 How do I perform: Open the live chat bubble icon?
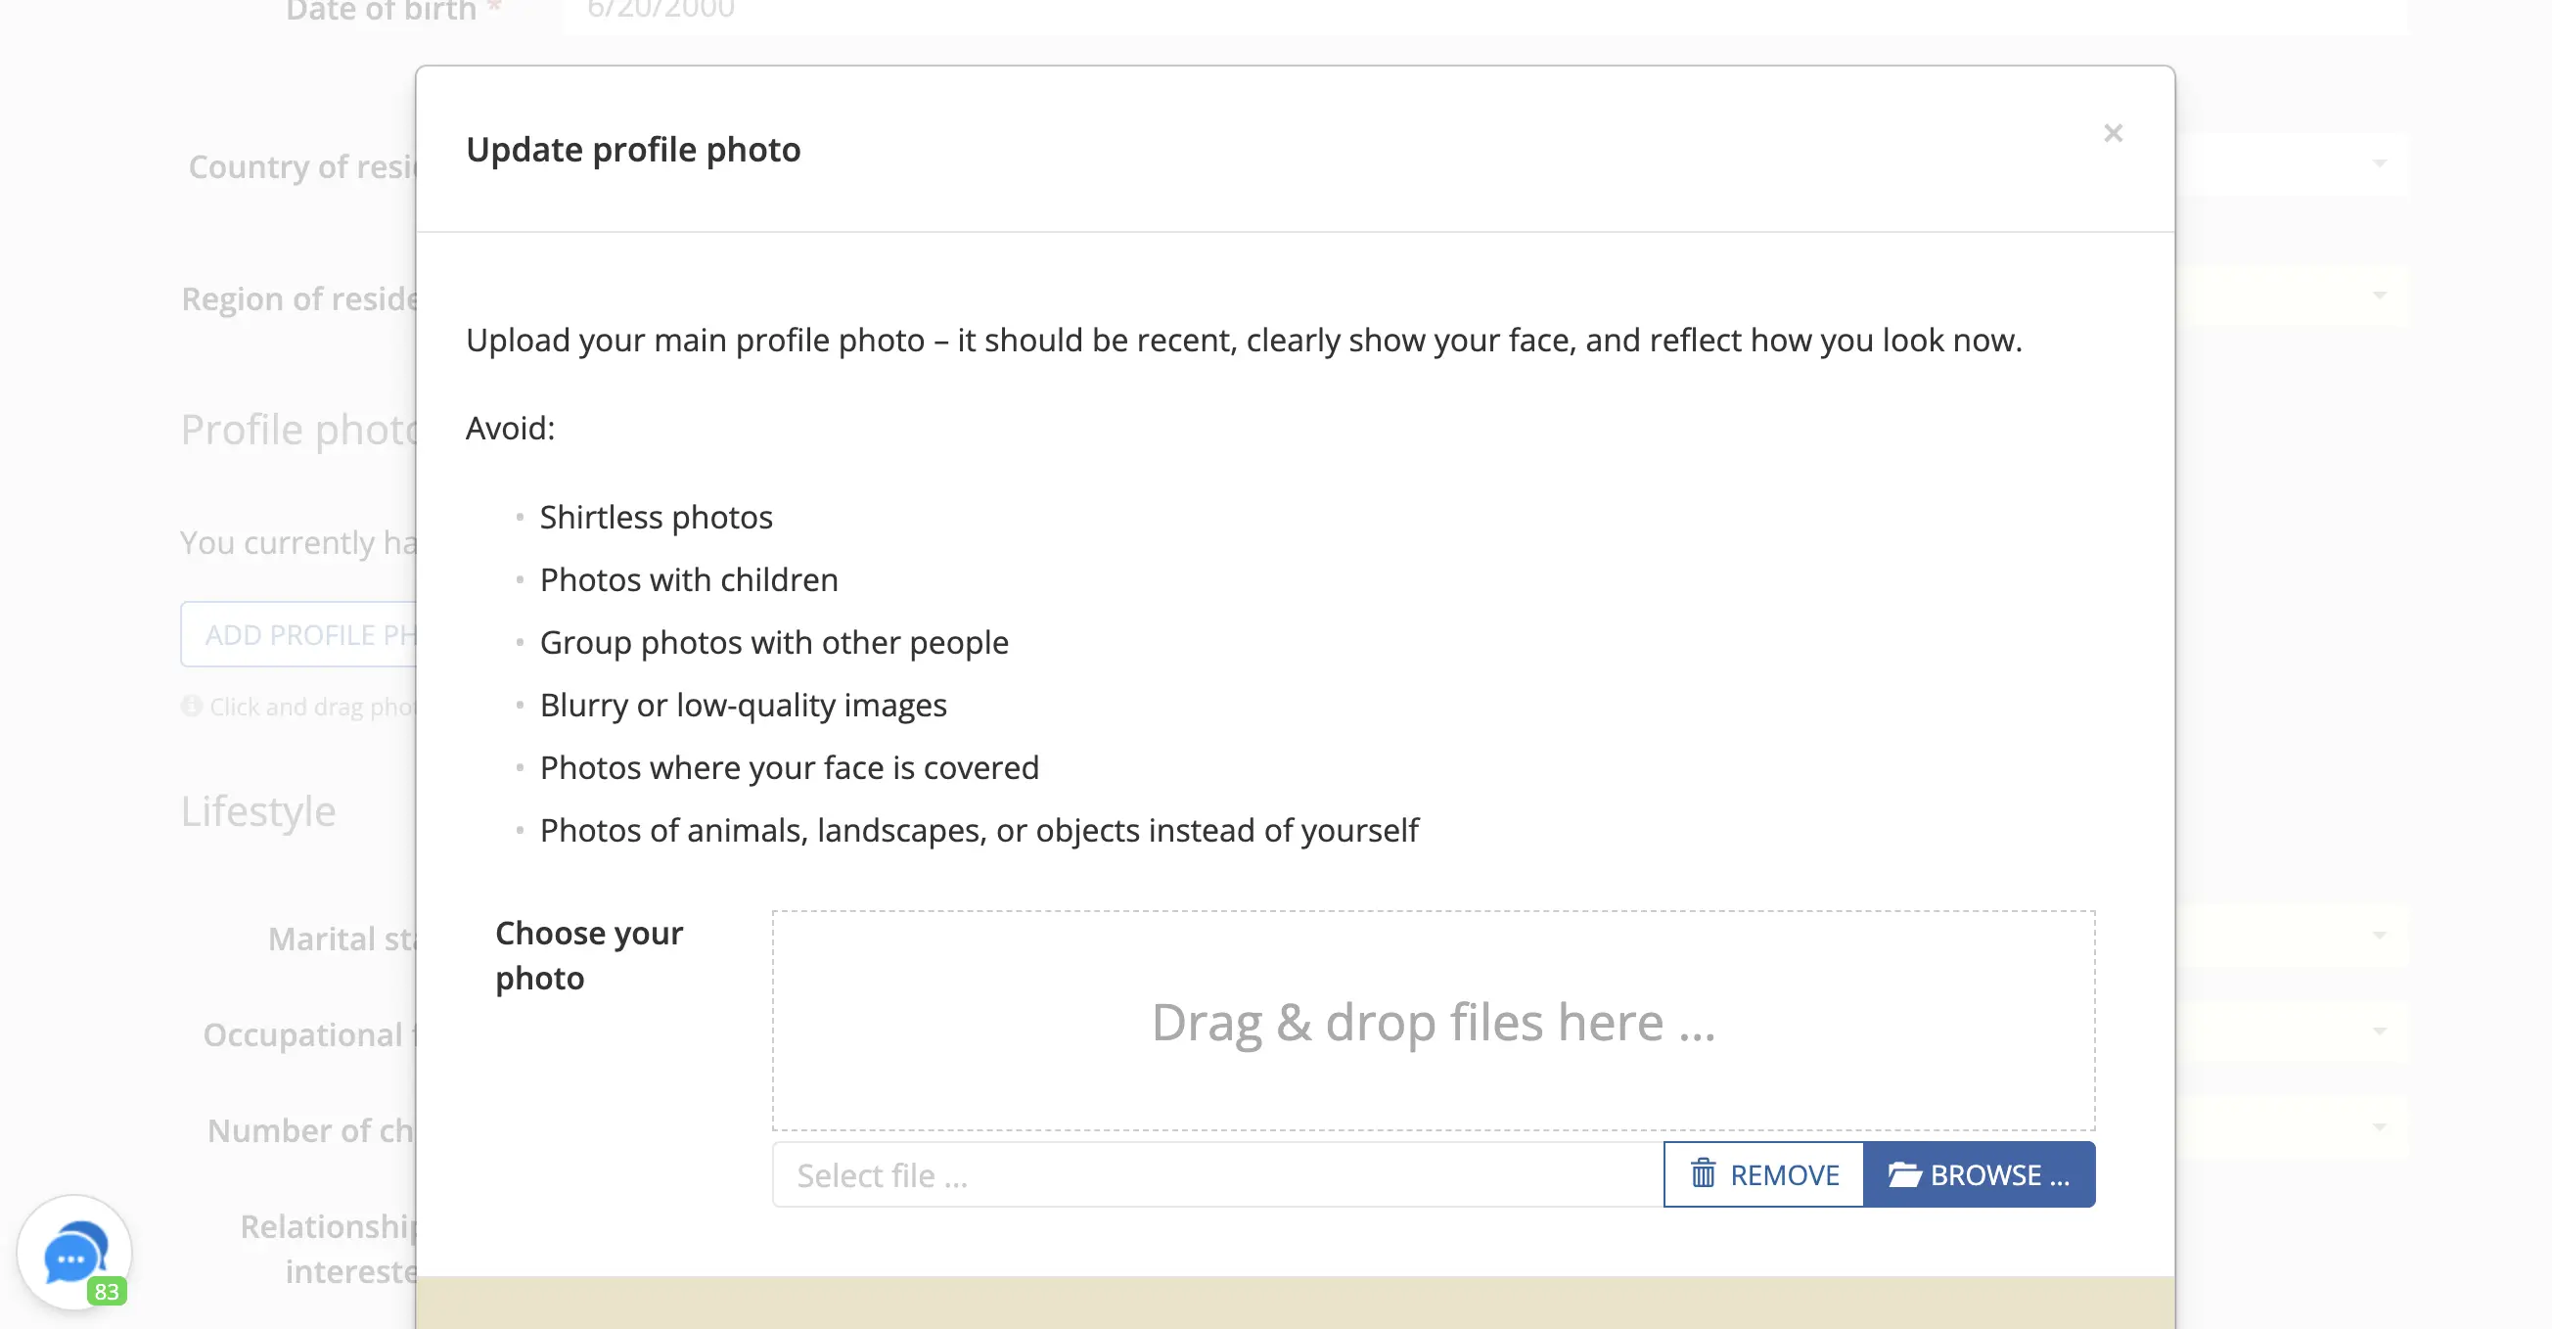(x=71, y=1253)
